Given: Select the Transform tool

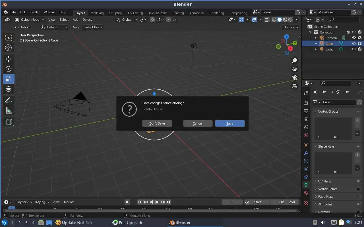Looking at the screenshot, I should click(x=9, y=89).
